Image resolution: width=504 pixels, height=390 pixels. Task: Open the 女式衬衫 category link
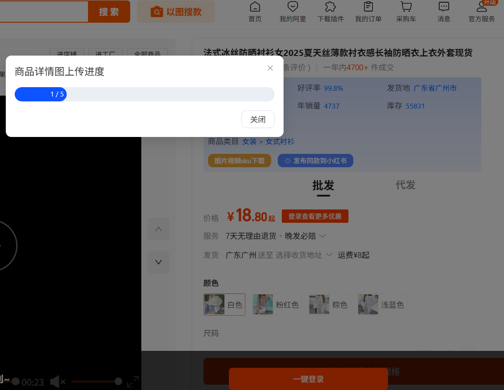click(x=280, y=141)
